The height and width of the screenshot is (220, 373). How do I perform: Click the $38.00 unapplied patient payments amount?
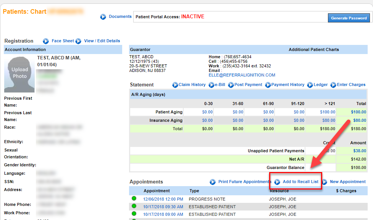click(x=359, y=151)
